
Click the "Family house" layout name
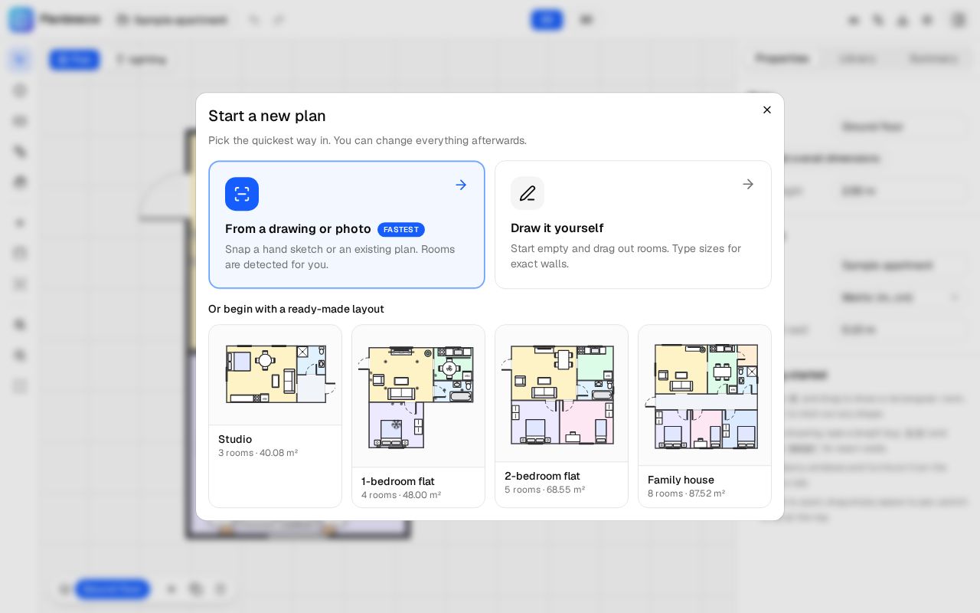[681, 480]
